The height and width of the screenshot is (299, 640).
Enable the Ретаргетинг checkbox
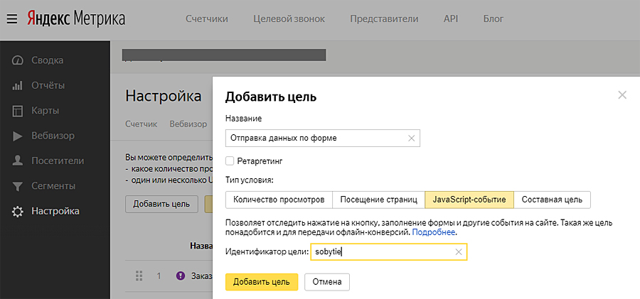click(x=230, y=161)
